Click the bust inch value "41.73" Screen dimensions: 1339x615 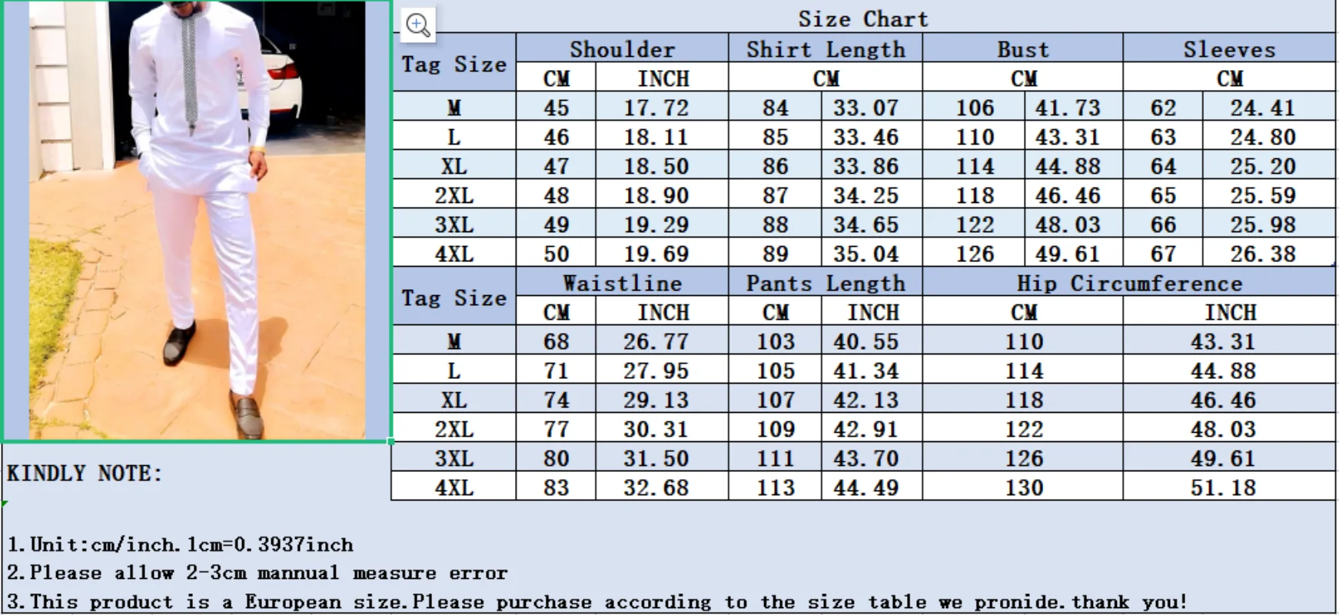tap(1067, 108)
